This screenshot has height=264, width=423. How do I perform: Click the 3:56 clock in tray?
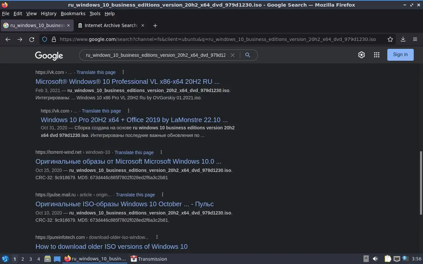click(x=417, y=259)
